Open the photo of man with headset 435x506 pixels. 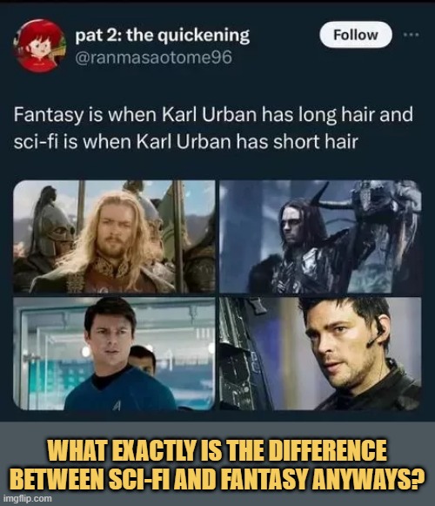320,354
